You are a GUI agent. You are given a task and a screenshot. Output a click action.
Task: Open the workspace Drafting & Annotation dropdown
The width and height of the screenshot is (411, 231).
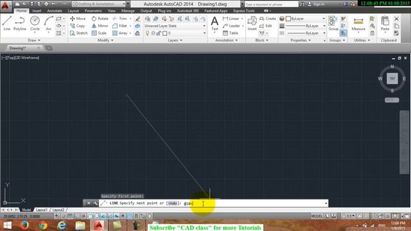(99, 4)
